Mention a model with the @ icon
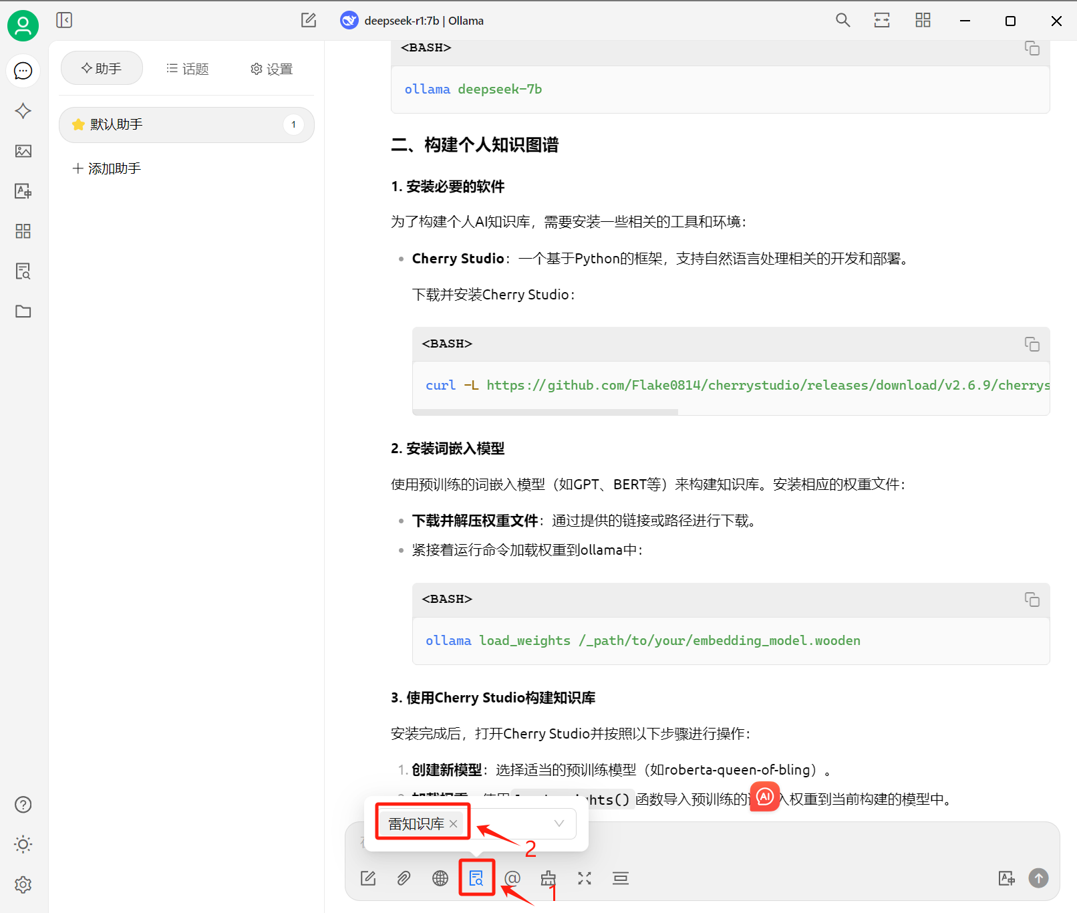1077x913 pixels. click(x=512, y=878)
